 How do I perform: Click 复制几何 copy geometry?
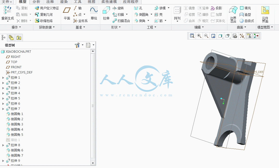(x=44, y=15)
